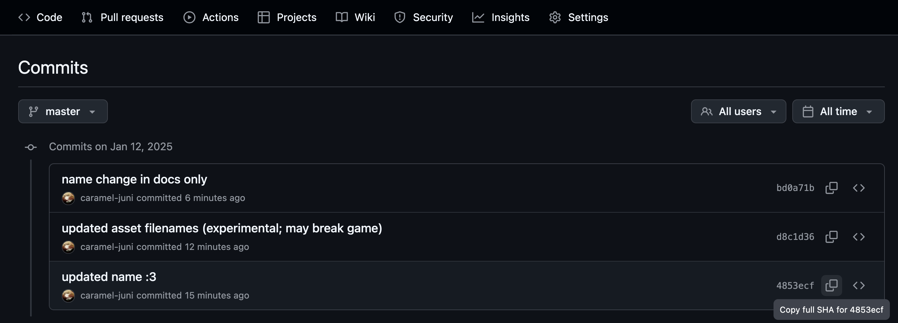The height and width of the screenshot is (323, 898).
Task: Copy full SHA for commit bd0a71b
Action: click(x=832, y=188)
